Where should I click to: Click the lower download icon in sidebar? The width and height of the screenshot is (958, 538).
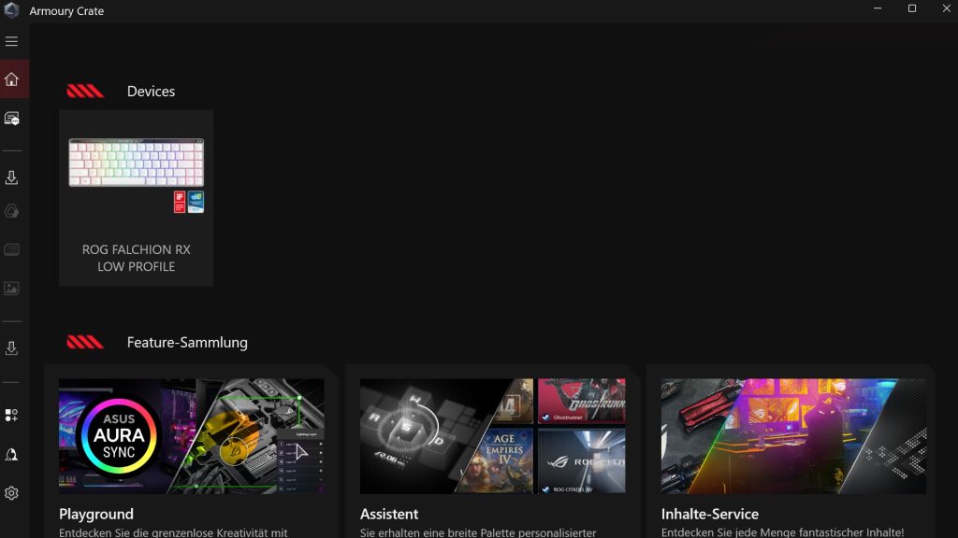pyautogui.click(x=11, y=347)
